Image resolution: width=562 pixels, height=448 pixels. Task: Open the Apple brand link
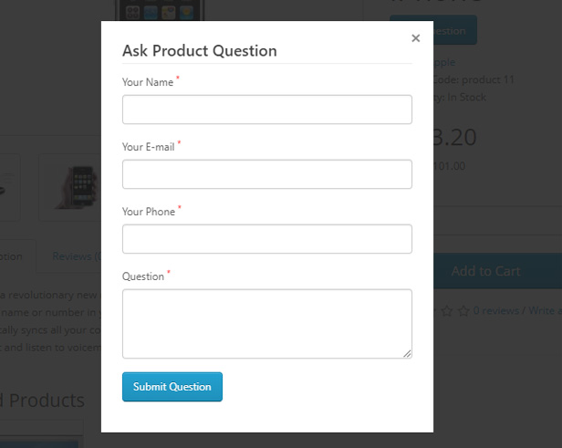pyautogui.click(x=444, y=62)
